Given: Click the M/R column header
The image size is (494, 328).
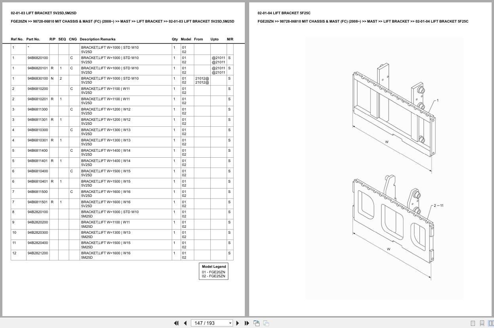Looking at the screenshot, I should point(230,39).
